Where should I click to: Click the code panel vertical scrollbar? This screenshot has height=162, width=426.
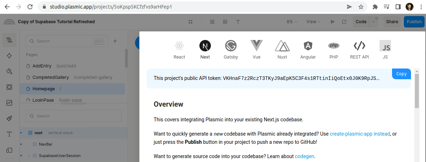417,91
